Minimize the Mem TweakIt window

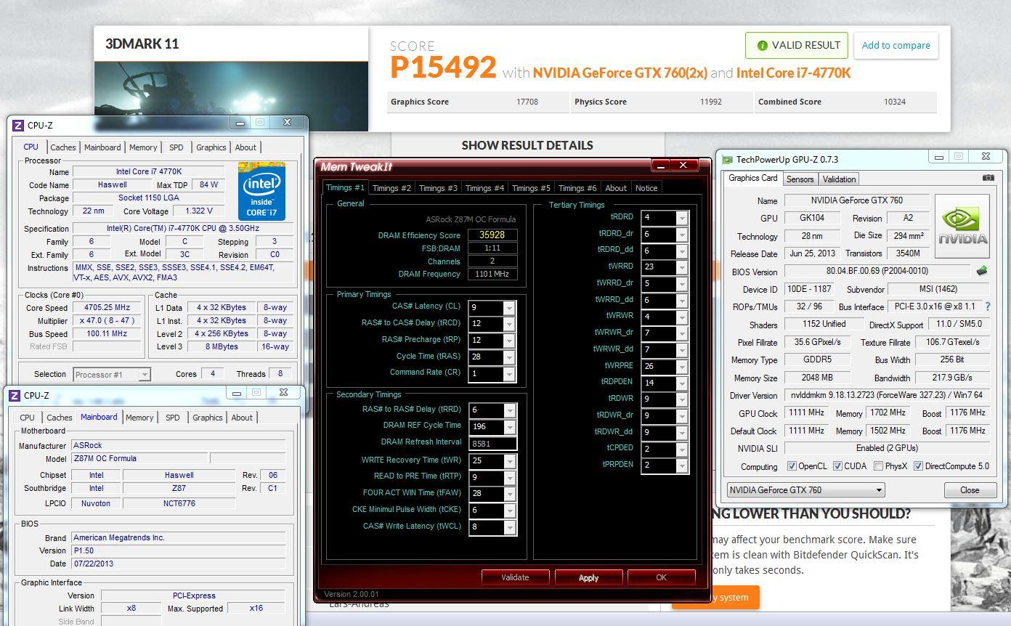pyautogui.click(x=659, y=166)
